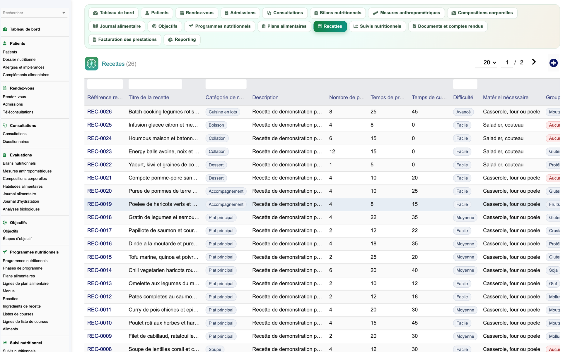Open Journal d'hydratation in sidebar
Image resolution: width=570 pixels, height=352 pixels.
coord(21,201)
